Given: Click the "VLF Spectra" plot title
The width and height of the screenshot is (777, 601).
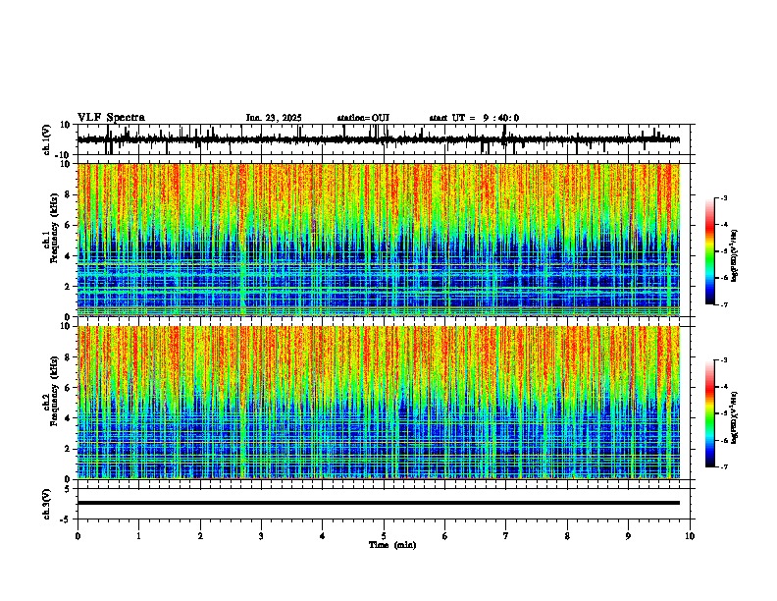Looking at the screenshot, I should point(111,118).
